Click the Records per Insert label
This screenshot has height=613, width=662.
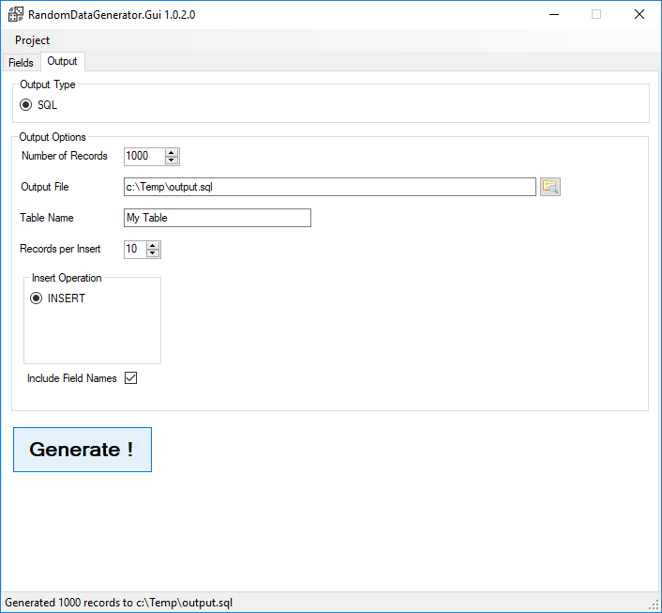60,249
